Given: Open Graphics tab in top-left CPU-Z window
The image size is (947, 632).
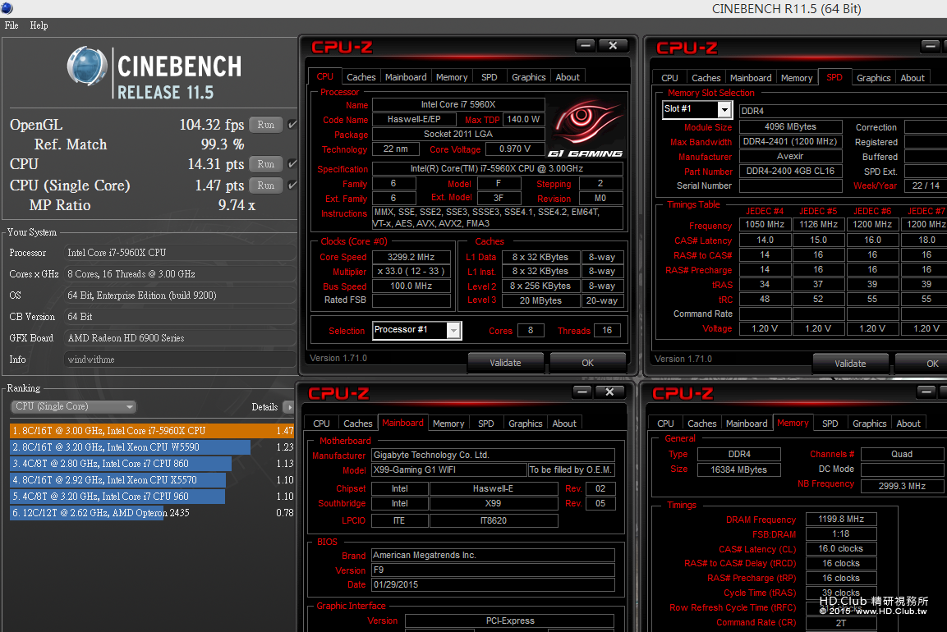Looking at the screenshot, I should (x=528, y=77).
